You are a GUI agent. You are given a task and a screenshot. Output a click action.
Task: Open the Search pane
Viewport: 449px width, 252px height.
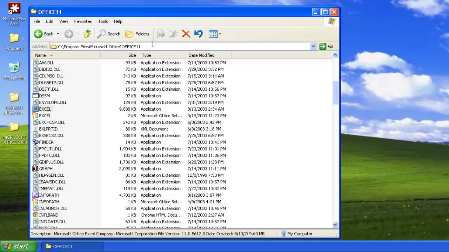click(x=109, y=34)
